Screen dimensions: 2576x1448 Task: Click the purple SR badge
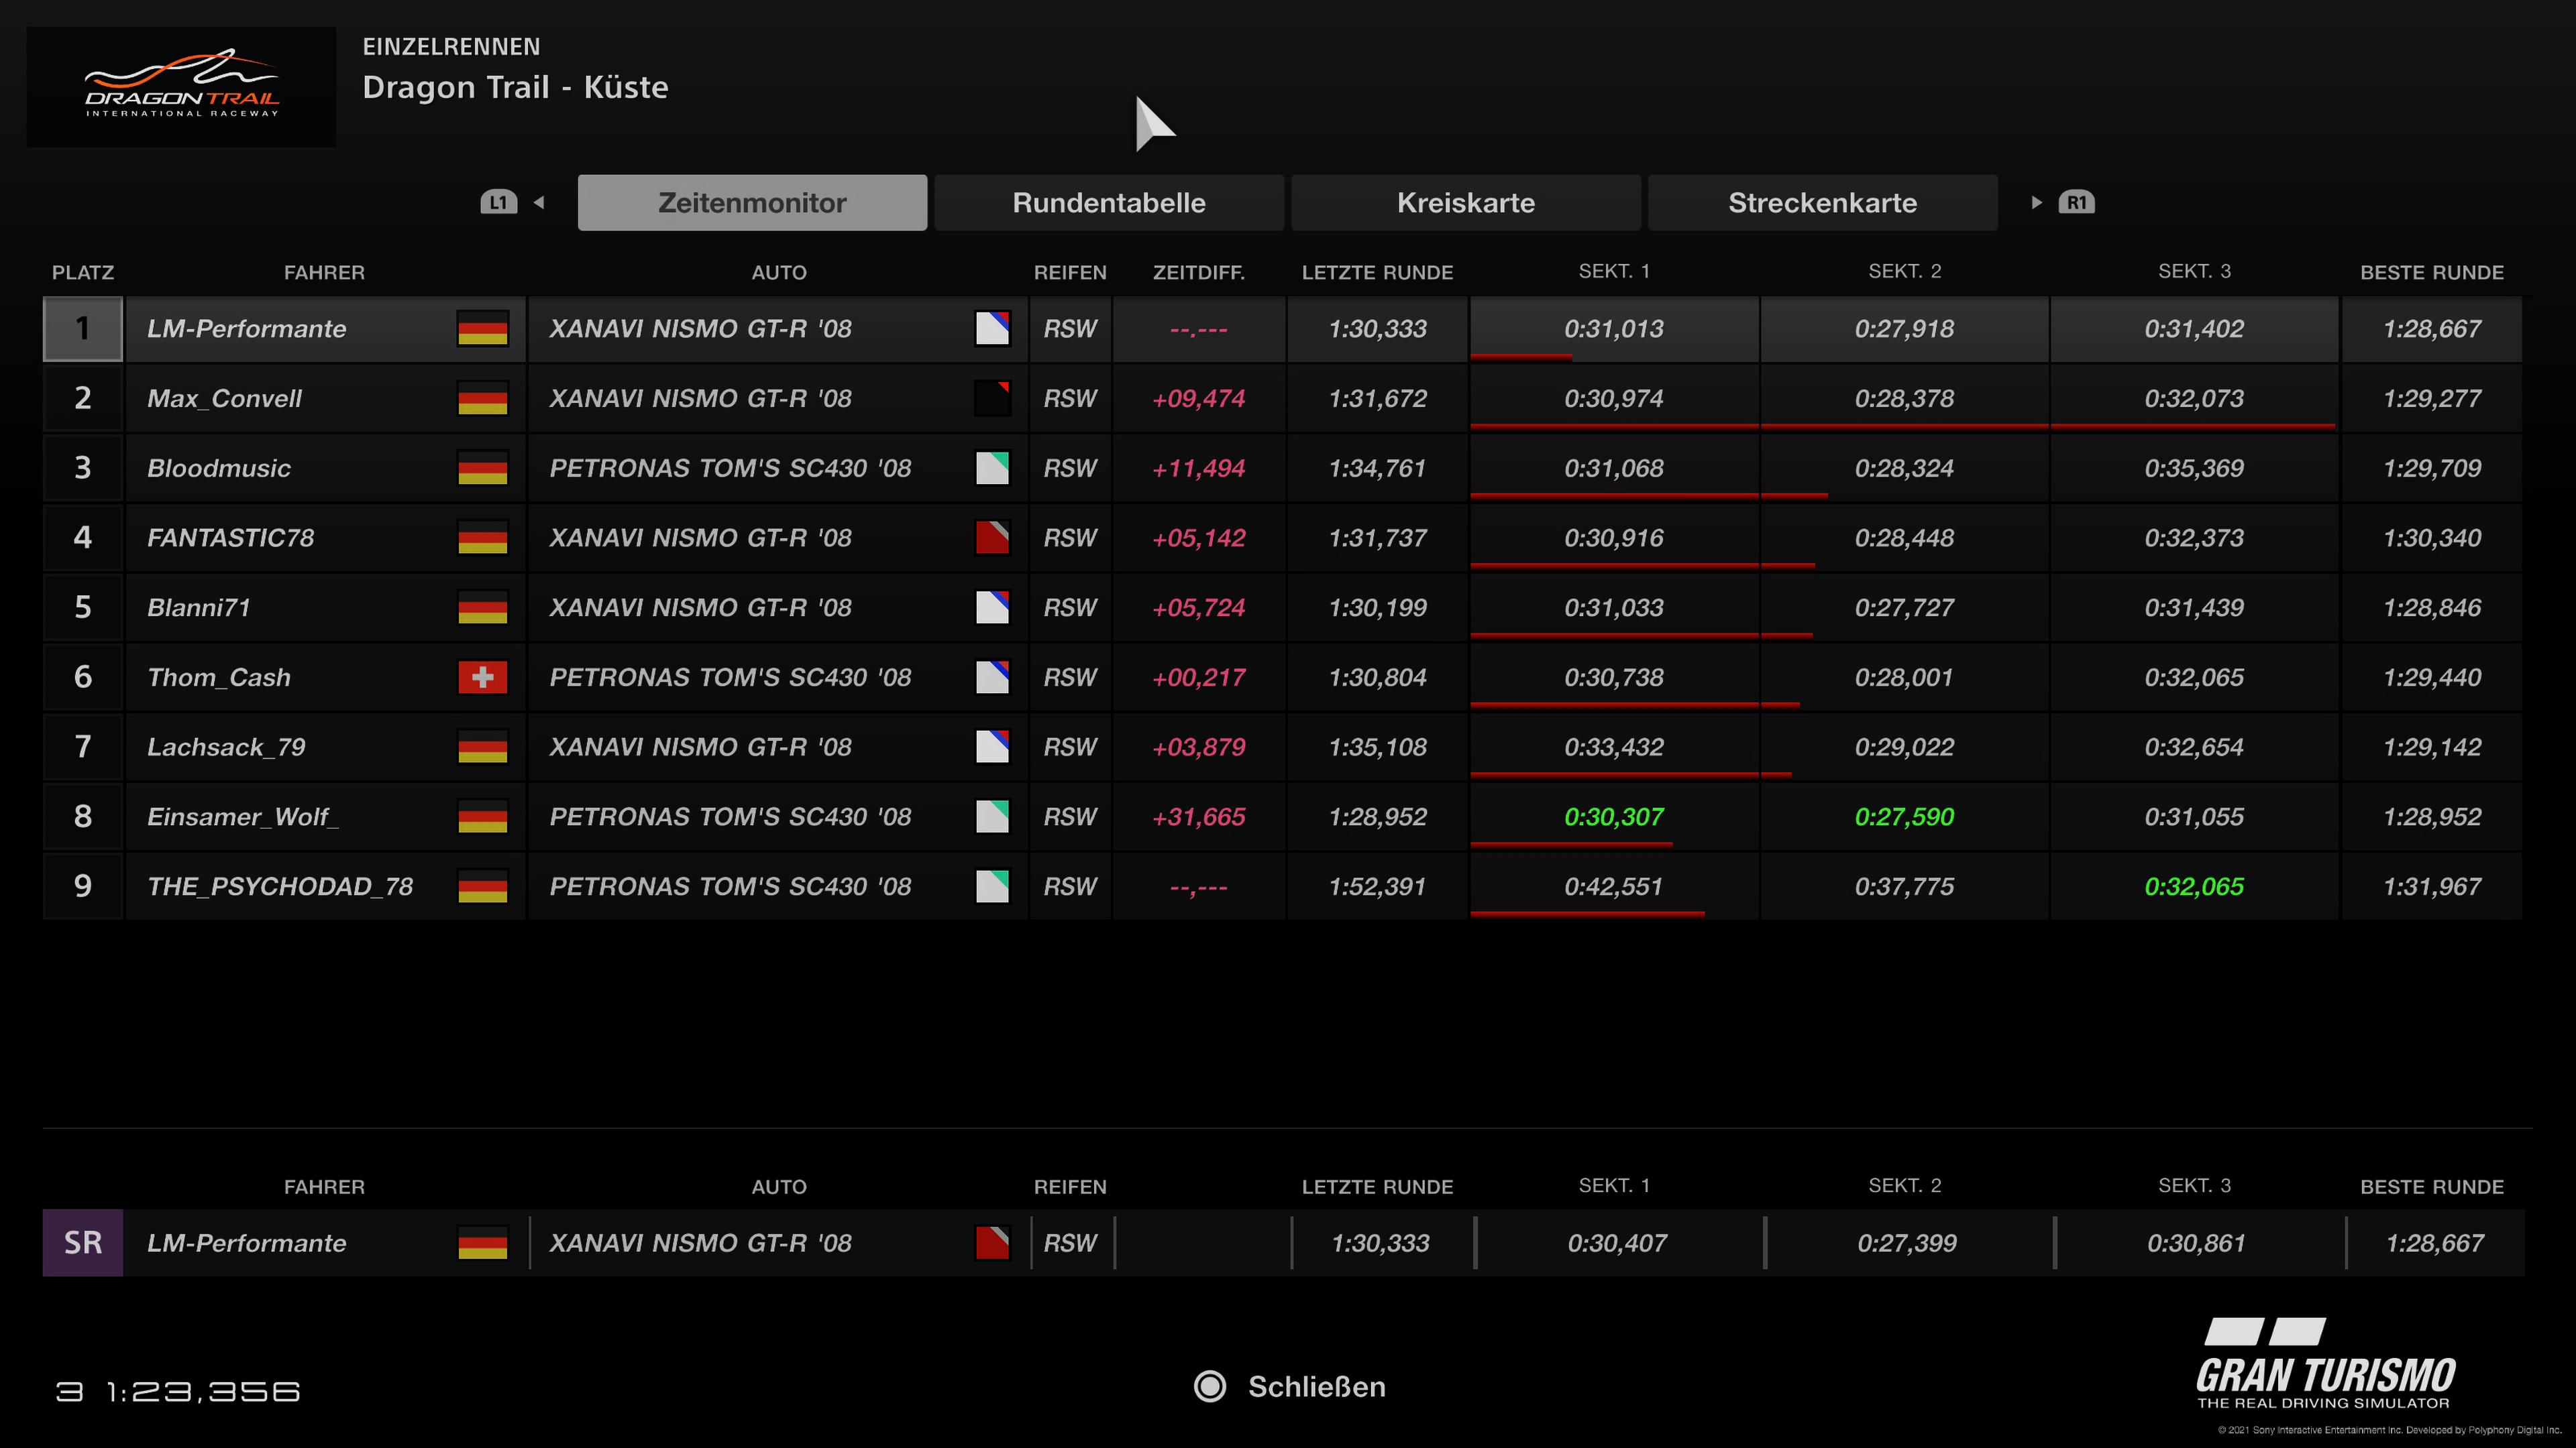coord(83,1243)
